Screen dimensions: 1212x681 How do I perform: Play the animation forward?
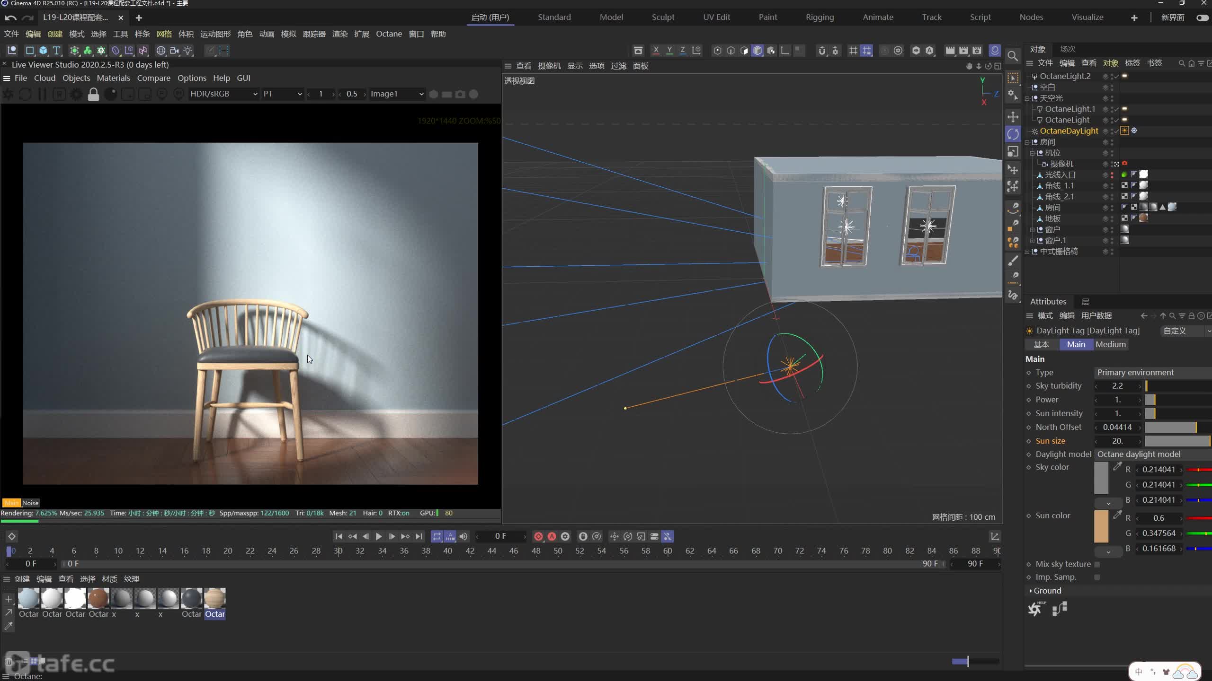tap(379, 536)
